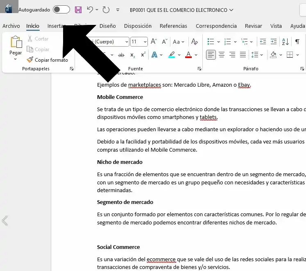The image size is (306, 271).
Task: Align text left
Action: coord(211,55)
